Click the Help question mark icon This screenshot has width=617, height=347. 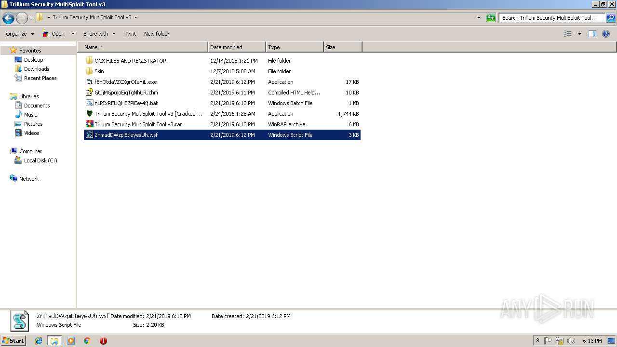pyautogui.click(x=606, y=34)
